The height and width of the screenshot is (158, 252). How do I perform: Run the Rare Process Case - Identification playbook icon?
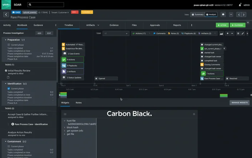[x=13, y=124]
